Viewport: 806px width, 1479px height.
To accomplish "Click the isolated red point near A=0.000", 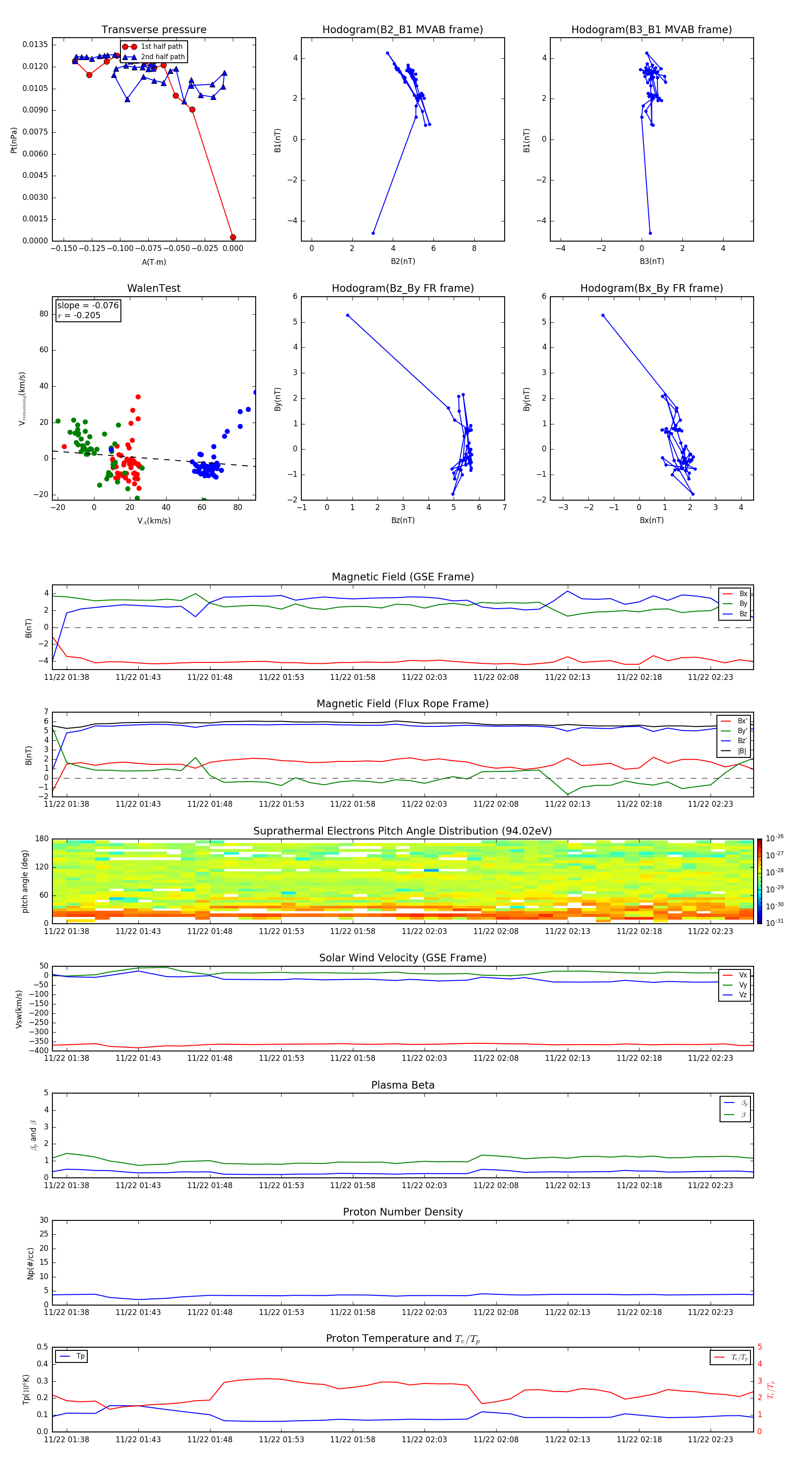I will (x=233, y=237).
